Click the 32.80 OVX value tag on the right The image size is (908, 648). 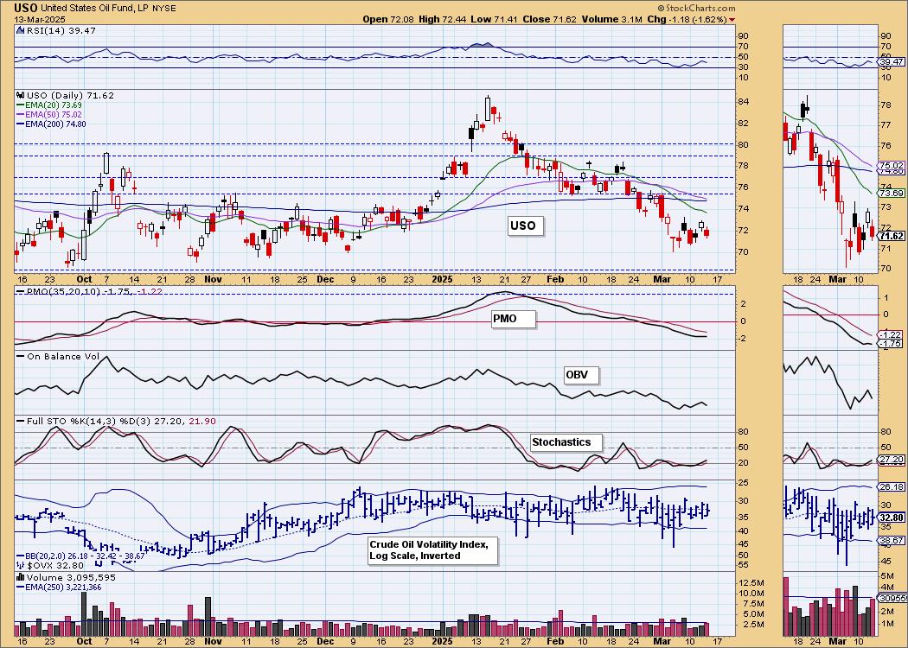point(892,518)
